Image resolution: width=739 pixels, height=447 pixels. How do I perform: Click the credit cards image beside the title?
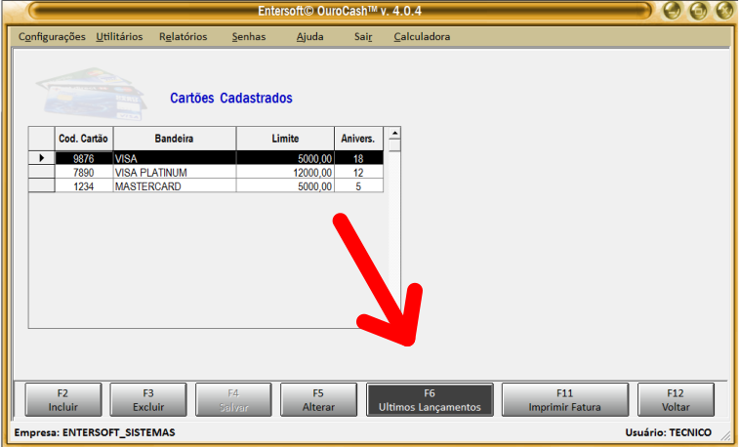tap(92, 95)
